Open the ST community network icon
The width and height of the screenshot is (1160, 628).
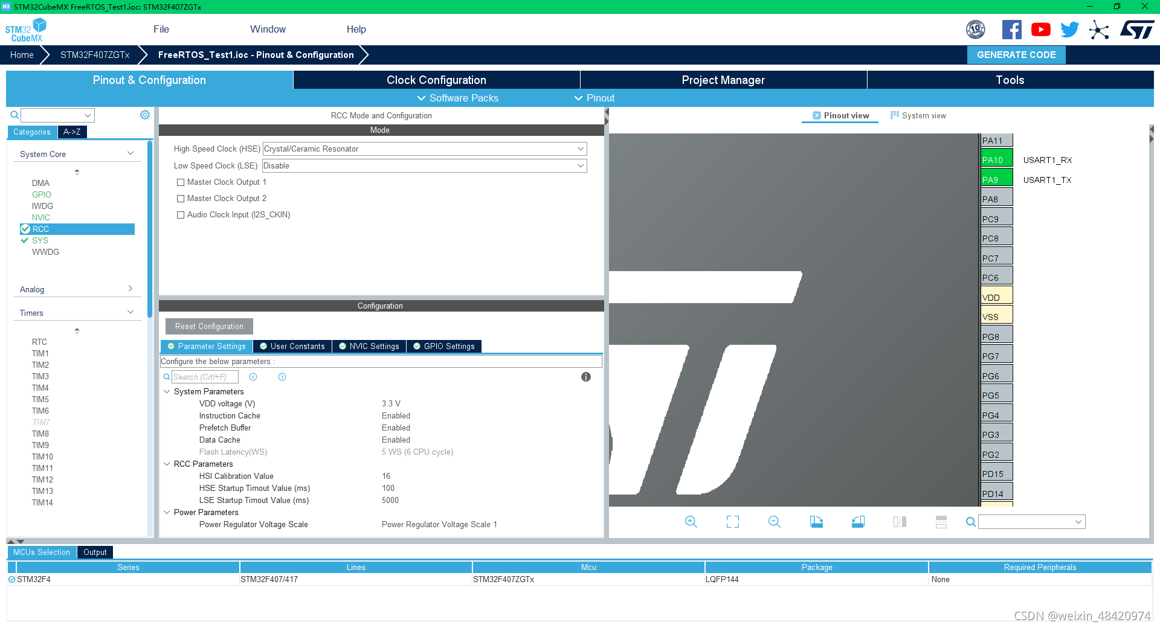point(1099,30)
